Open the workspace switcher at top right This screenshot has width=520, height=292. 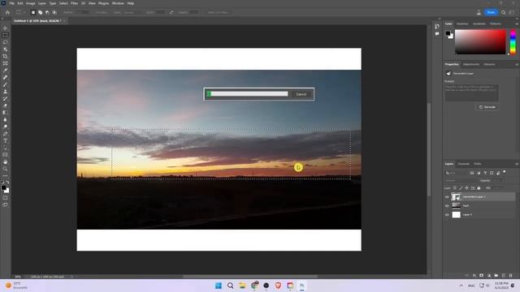(x=512, y=12)
